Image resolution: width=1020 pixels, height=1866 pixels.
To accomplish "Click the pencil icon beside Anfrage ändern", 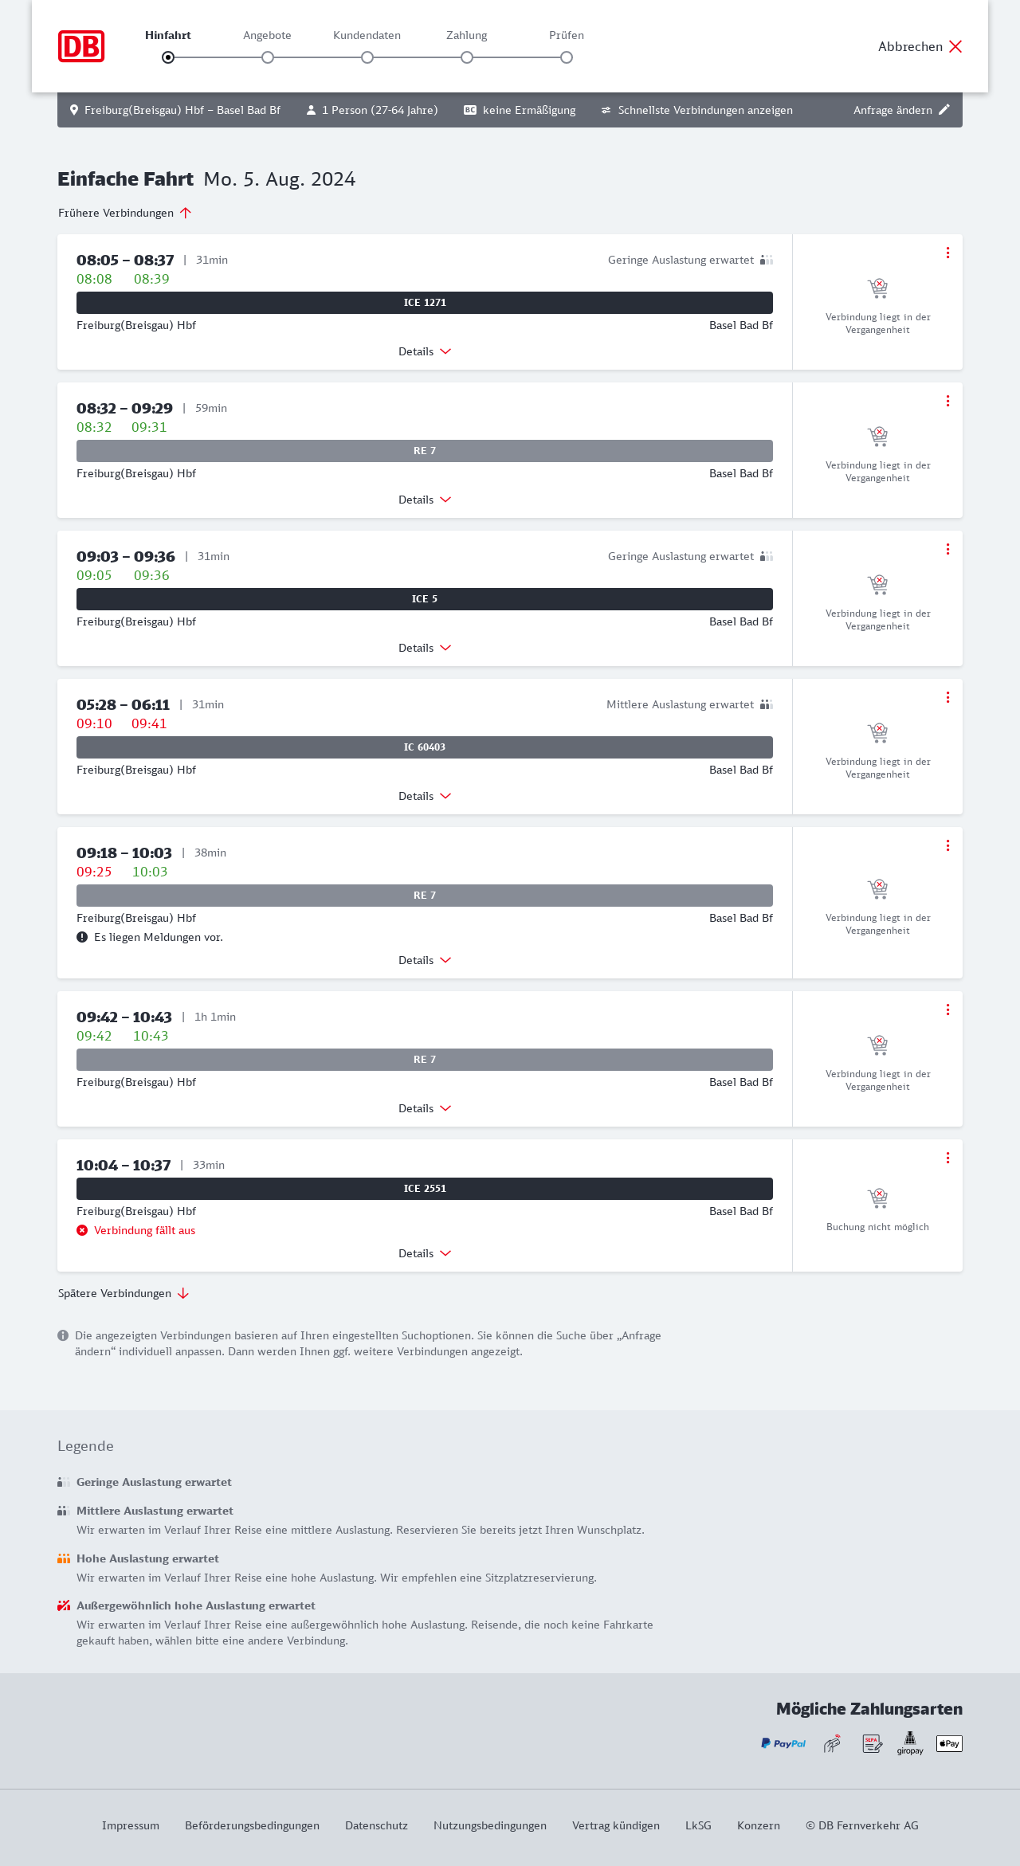I will (944, 110).
